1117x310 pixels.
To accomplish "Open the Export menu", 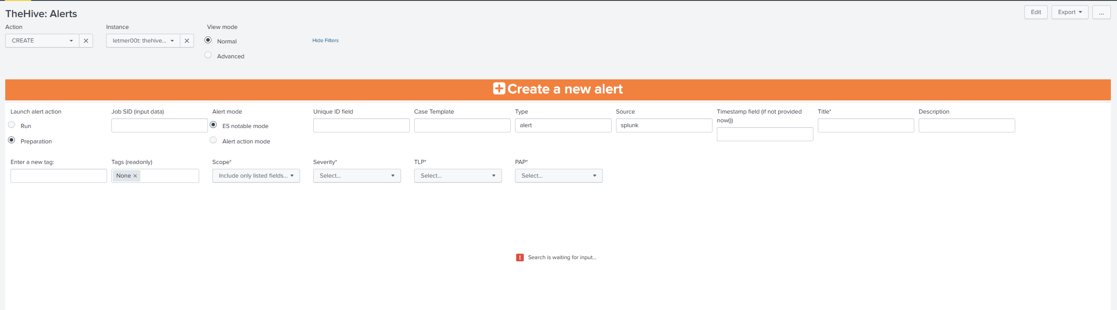I will (x=1070, y=12).
